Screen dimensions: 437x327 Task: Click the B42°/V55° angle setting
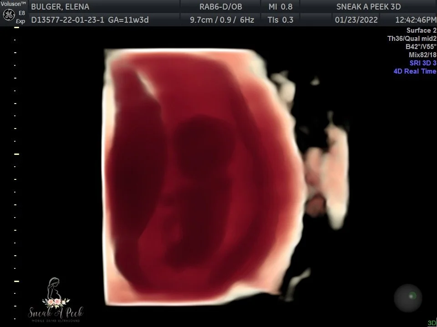click(x=421, y=46)
